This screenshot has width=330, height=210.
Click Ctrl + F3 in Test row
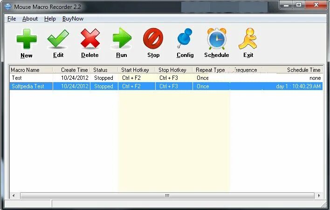[x=169, y=78]
